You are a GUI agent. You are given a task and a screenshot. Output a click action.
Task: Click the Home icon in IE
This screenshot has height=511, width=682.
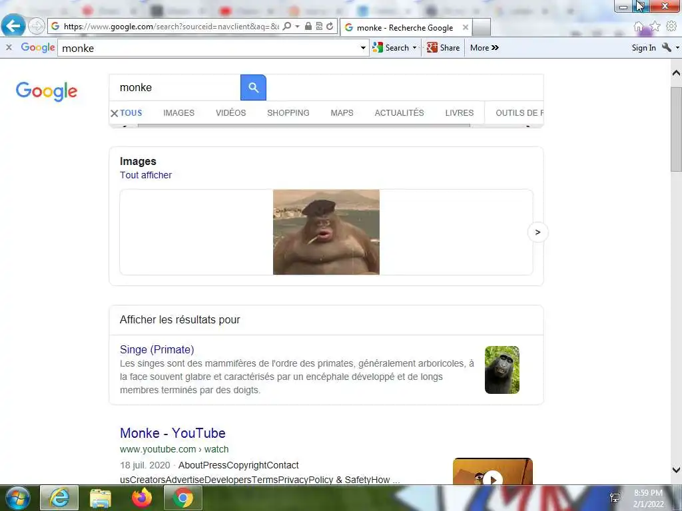[638, 27]
